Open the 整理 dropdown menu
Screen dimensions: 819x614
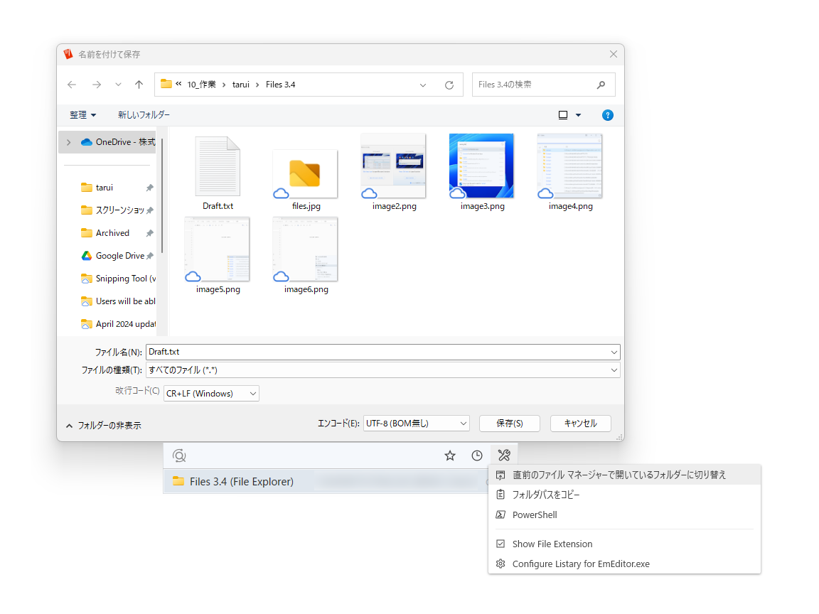pos(83,115)
